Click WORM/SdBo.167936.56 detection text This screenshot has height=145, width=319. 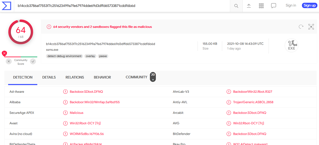point(87,134)
